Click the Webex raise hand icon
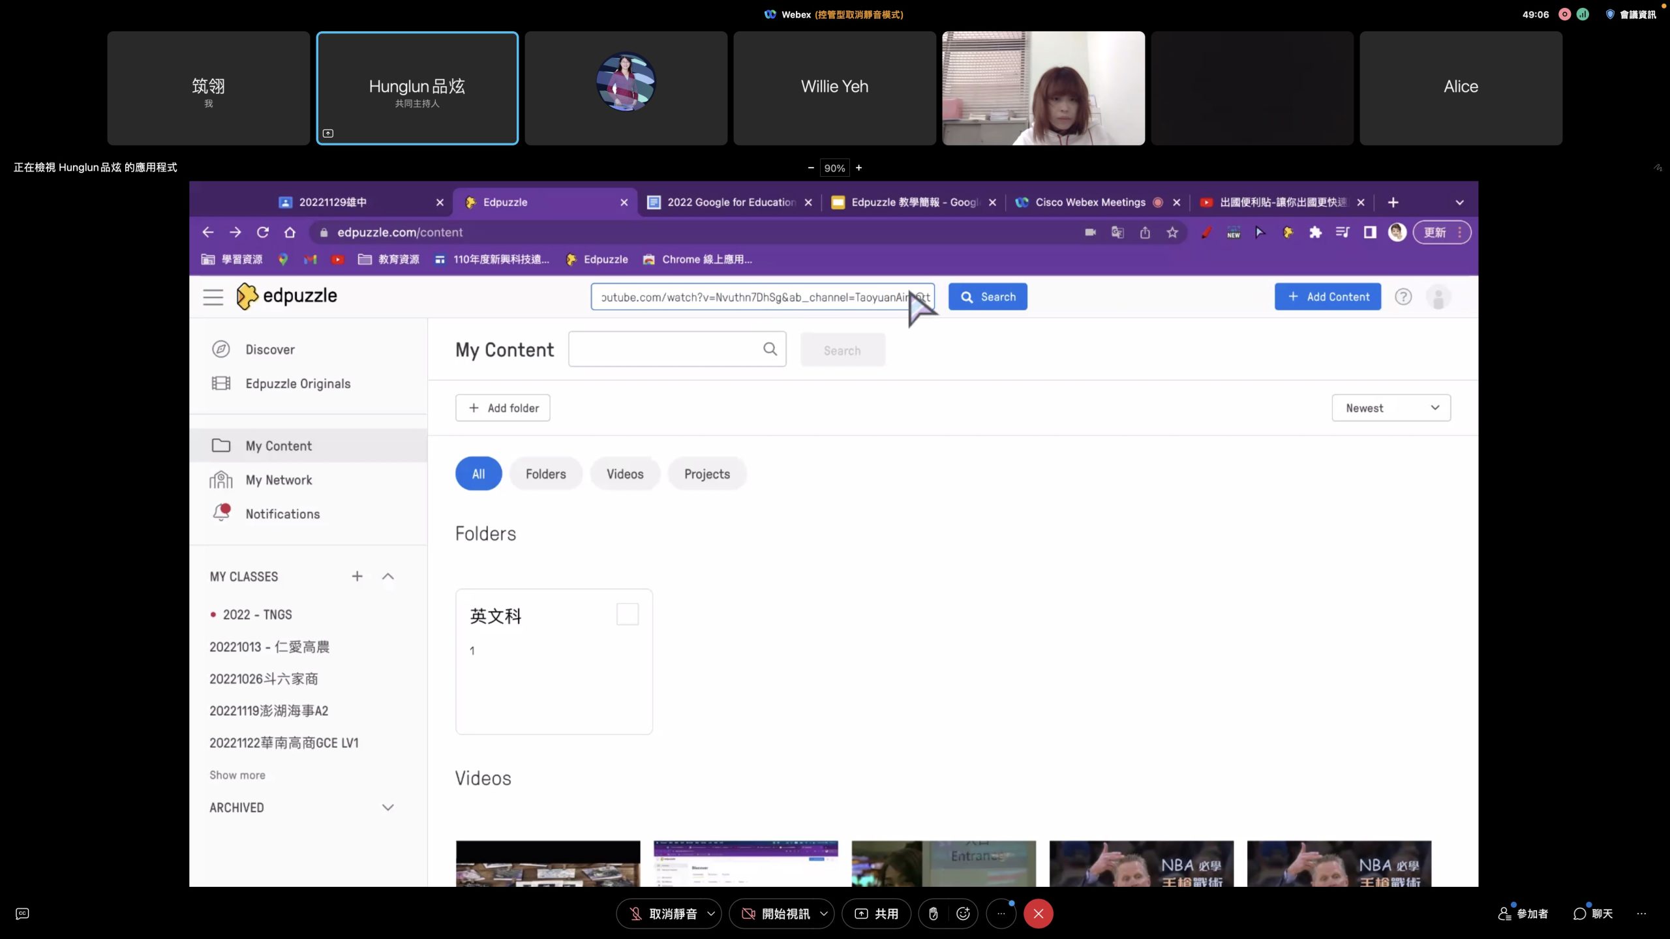1670x939 pixels. pos(933,914)
